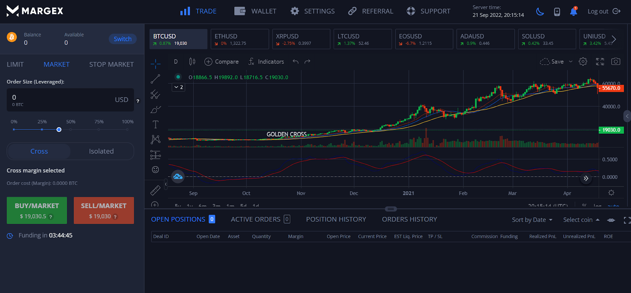Viewport: 631px width, 293px height.
Task: Collapse the indicator legend chevron
Action: [179, 87]
